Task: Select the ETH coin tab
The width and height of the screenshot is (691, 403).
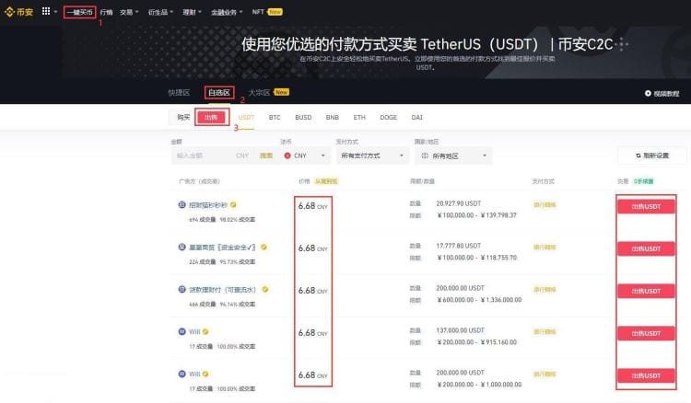Action: click(359, 118)
